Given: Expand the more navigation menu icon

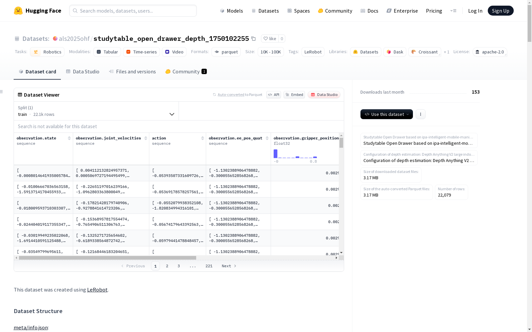Looking at the screenshot, I should (453, 11).
